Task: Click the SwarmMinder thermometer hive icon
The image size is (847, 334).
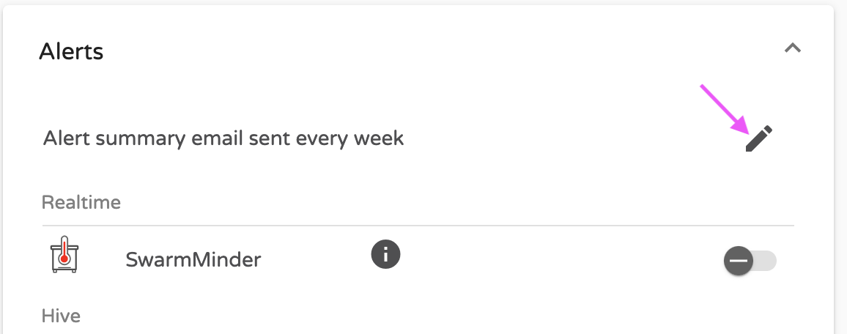Action: [64, 254]
